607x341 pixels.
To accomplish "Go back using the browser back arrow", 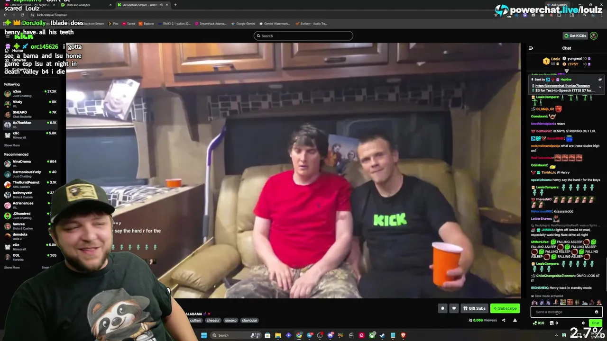I will coord(5,15).
